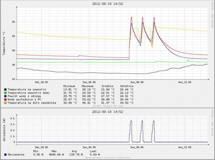The height and width of the screenshot is (160, 215).
Task: Click Sat_18:00 on the temperature graph axis
Action: coord(42,82)
